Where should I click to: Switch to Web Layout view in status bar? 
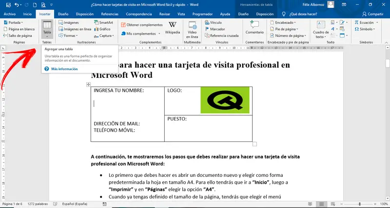tap(333, 204)
